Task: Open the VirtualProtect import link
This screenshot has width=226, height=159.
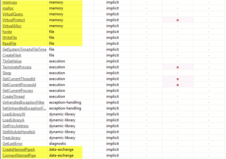Action: point(14,20)
